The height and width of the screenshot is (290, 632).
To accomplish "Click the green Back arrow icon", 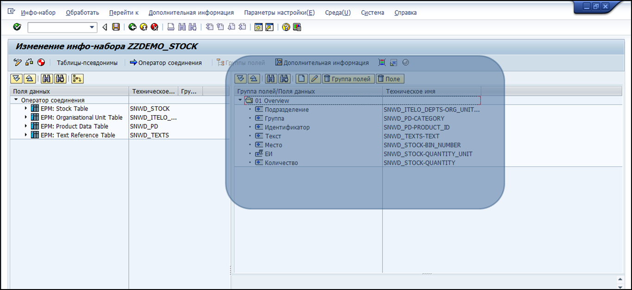I will [x=132, y=27].
